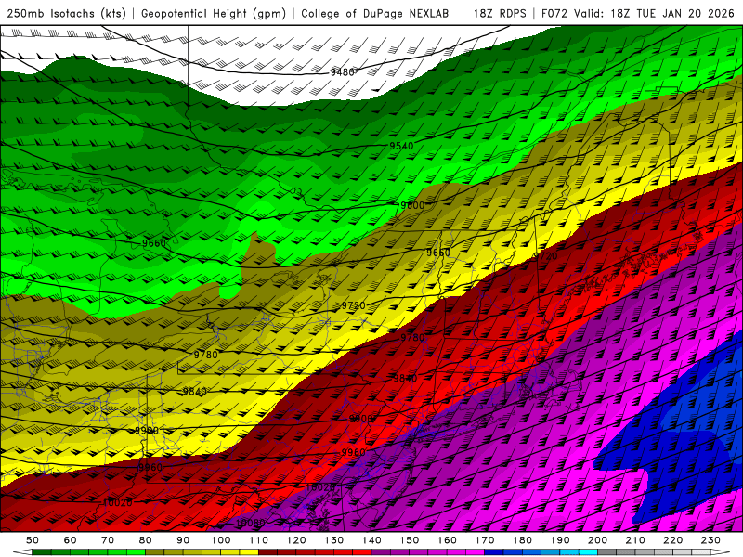Click the left arrow tip of the color bar
Viewport: 743px width, 557px height.
click(x=21, y=551)
